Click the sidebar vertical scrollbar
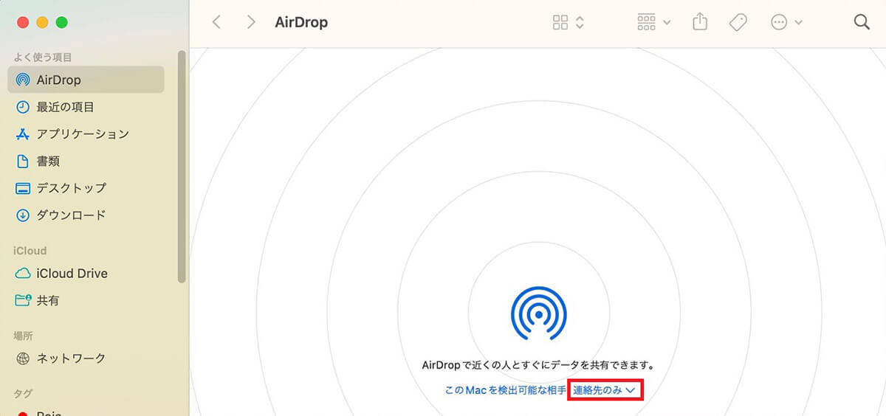The width and height of the screenshot is (886, 416). (182, 167)
